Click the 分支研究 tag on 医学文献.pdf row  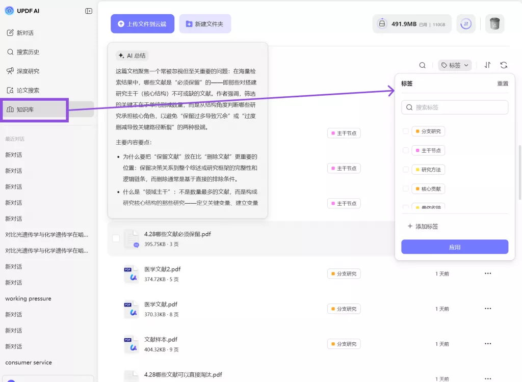344,309
